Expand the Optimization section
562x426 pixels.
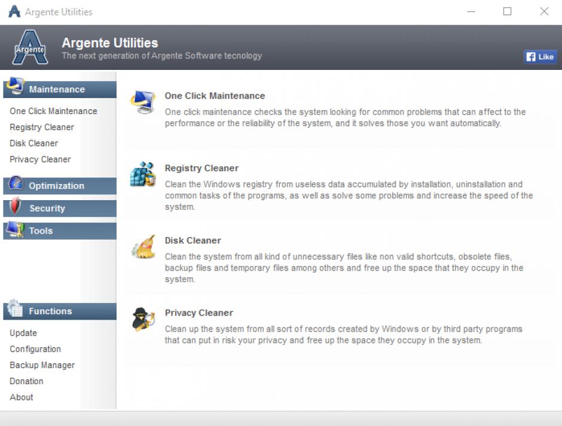pos(60,186)
